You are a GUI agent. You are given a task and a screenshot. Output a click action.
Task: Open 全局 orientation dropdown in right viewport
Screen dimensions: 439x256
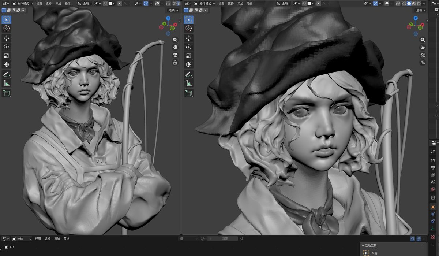pyautogui.click(x=284, y=3)
